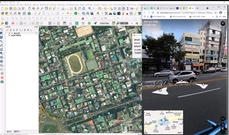Screen dimensions: 229x135
Task: Open the field calculator
Action: pyautogui.click(x=119, y=9)
